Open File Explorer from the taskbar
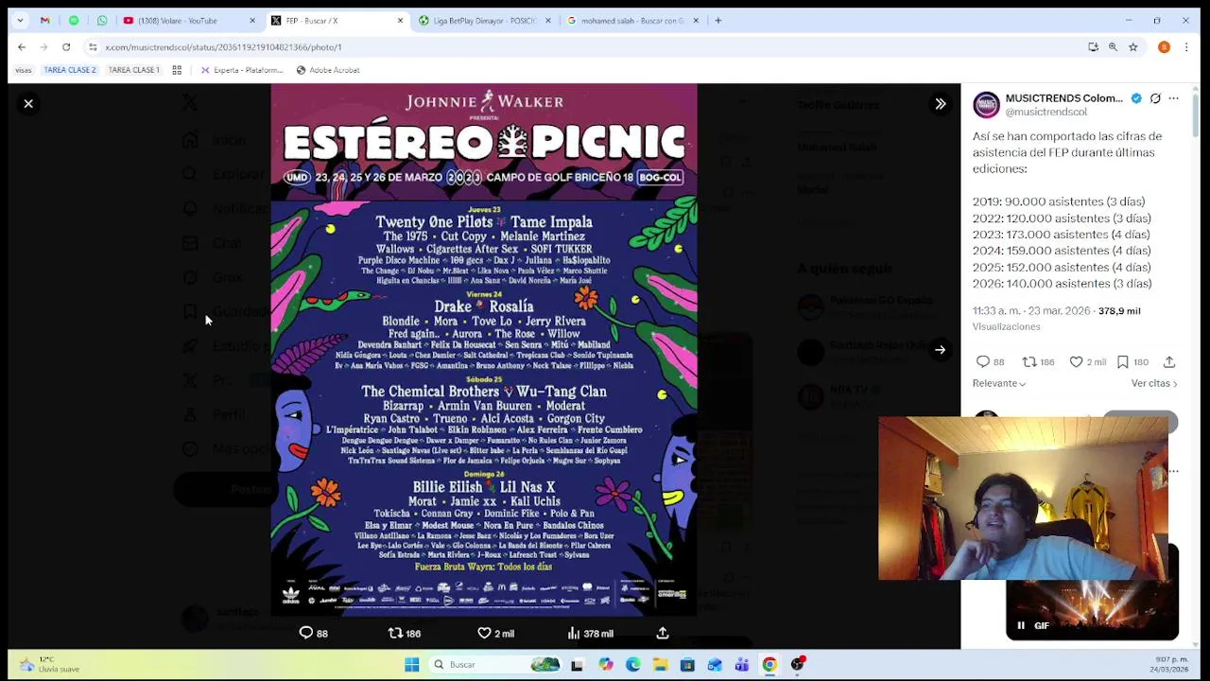The height and width of the screenshot is (681, 1210). click(x=660, y=665)
